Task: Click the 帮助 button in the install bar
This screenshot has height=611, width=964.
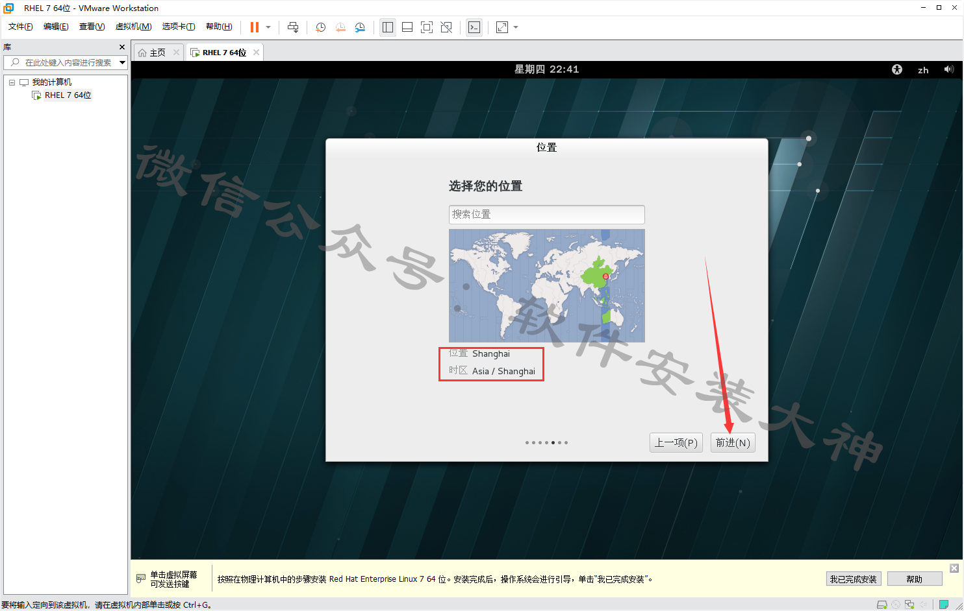Action: (915, 579)
